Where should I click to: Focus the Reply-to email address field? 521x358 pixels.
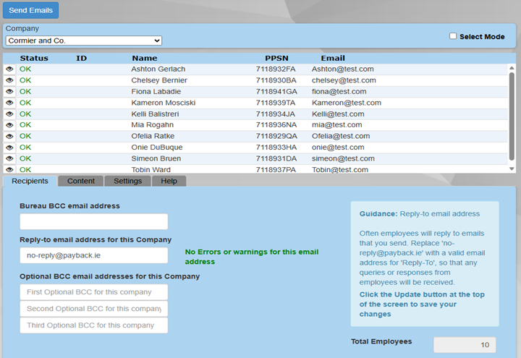[94, 255]
